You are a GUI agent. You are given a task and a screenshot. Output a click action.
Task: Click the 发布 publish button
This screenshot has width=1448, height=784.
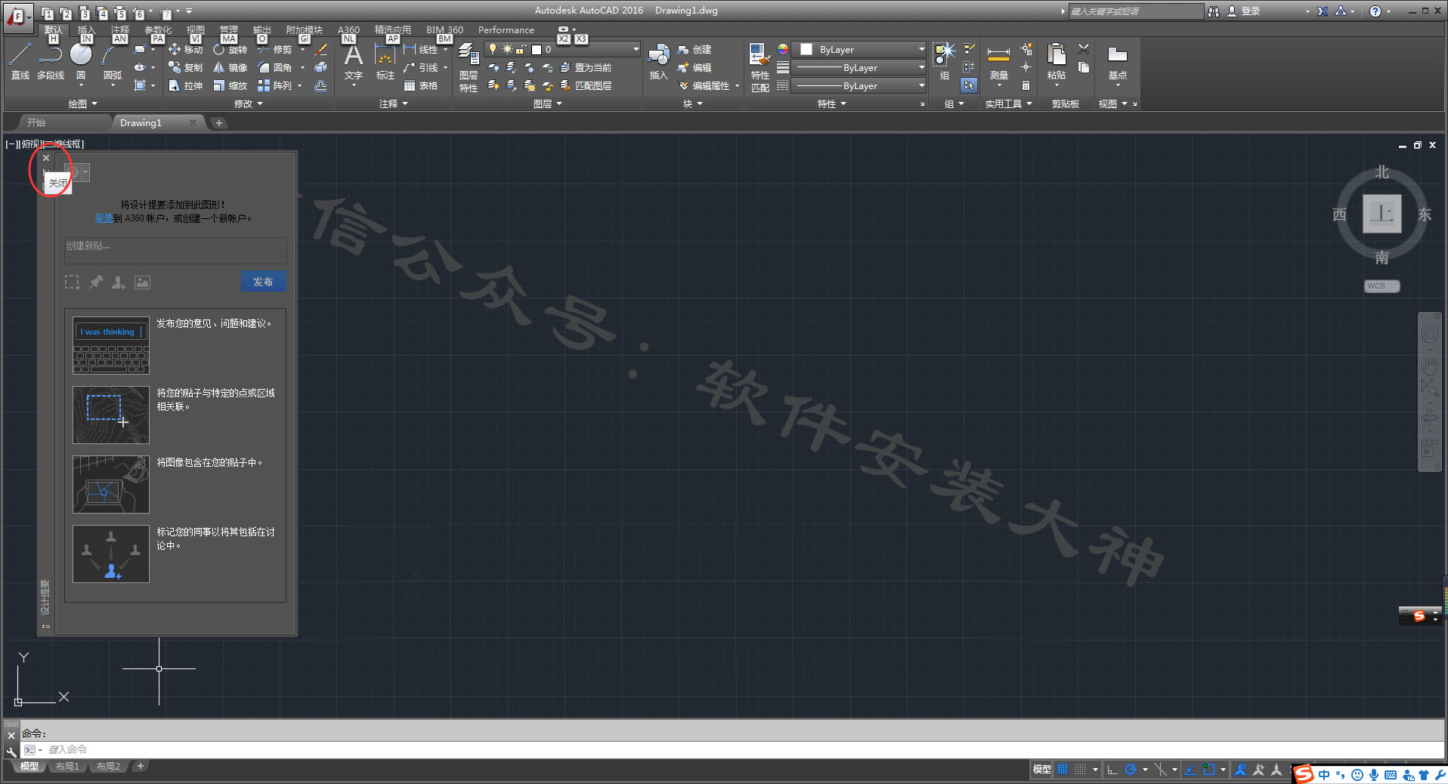pos(263,281)
